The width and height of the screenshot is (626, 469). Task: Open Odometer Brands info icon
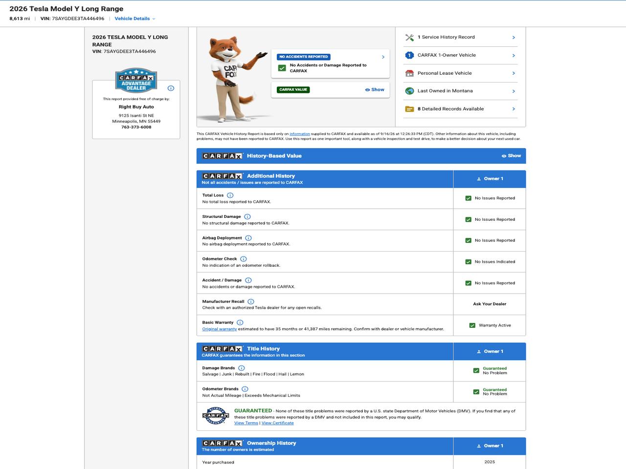(x=245, y=389)
